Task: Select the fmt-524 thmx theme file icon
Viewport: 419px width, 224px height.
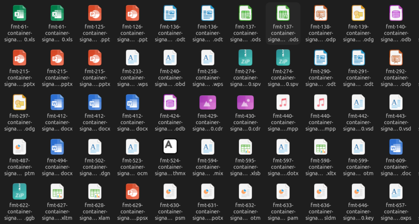Action: pos(170,146)
